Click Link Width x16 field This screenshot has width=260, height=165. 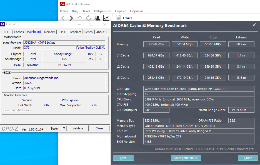pyautogui.click(x=46, y=105)
